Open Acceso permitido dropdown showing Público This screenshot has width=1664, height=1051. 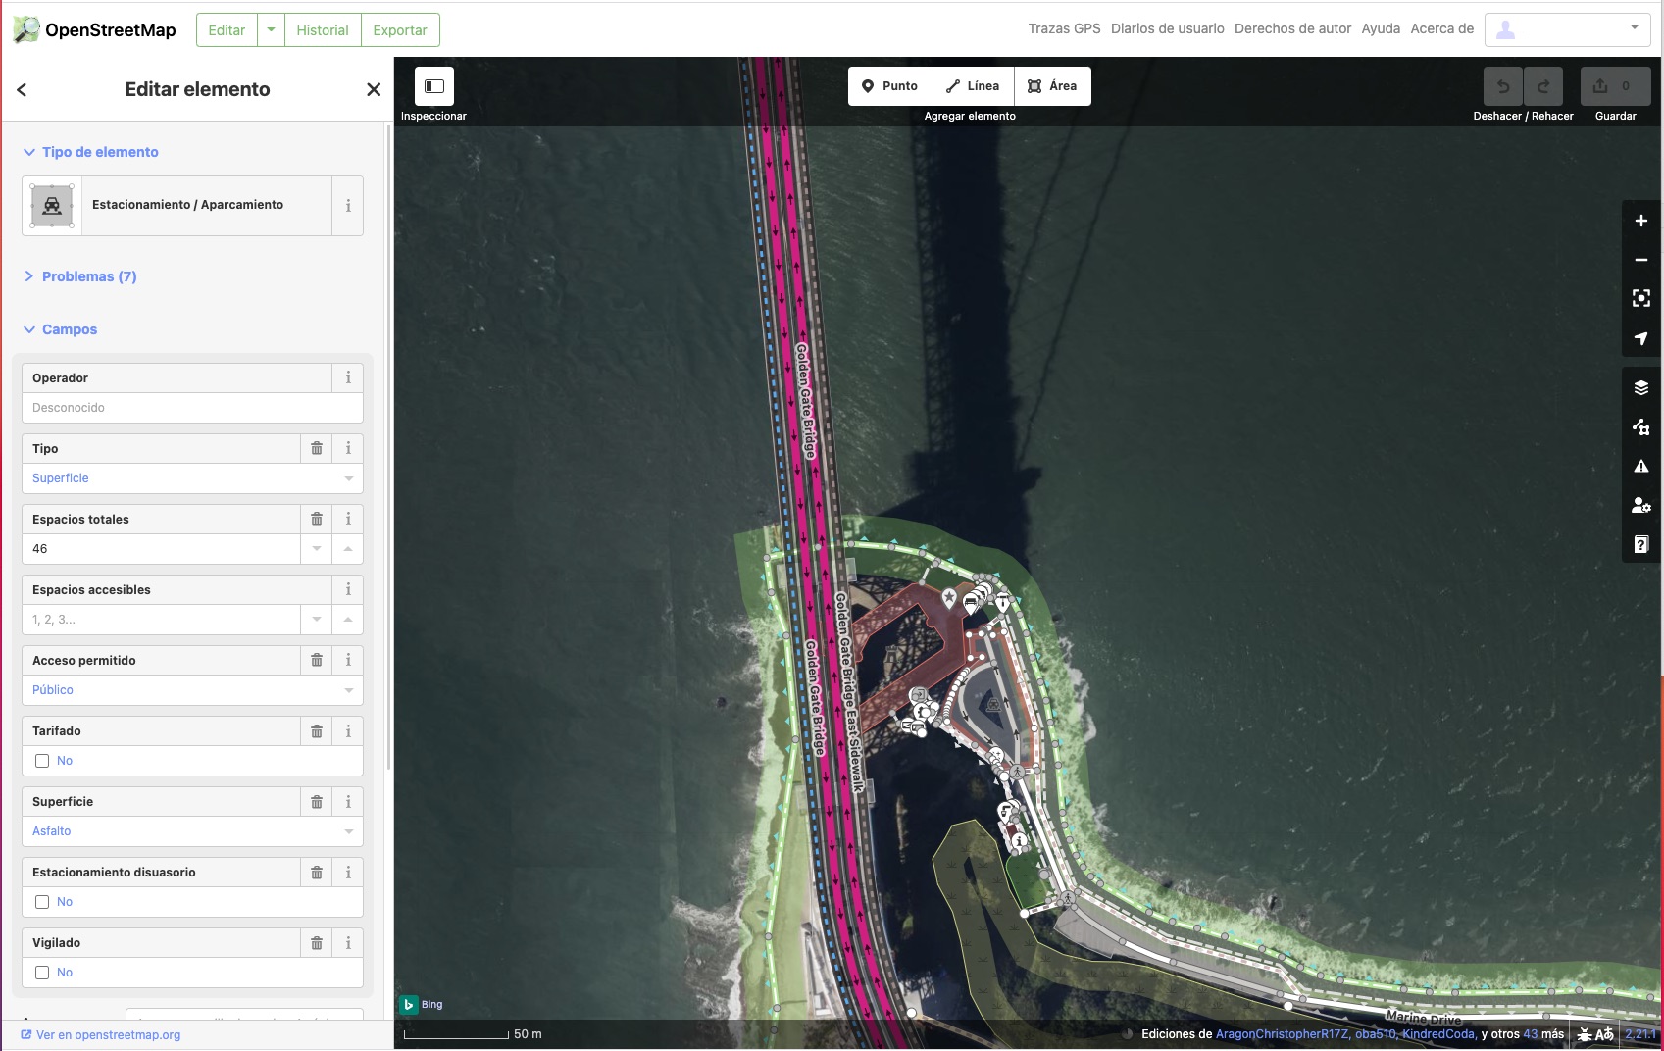coord(192,690)
